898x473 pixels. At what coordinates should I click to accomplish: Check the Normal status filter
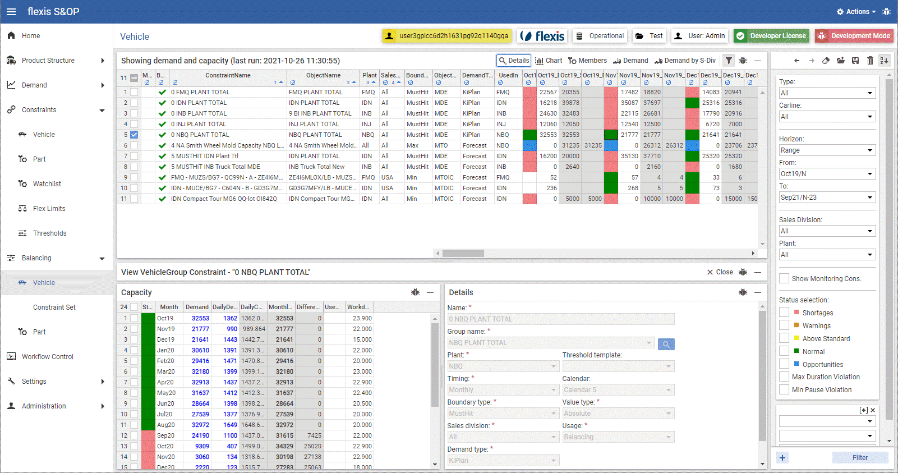(x=784, y=351)
